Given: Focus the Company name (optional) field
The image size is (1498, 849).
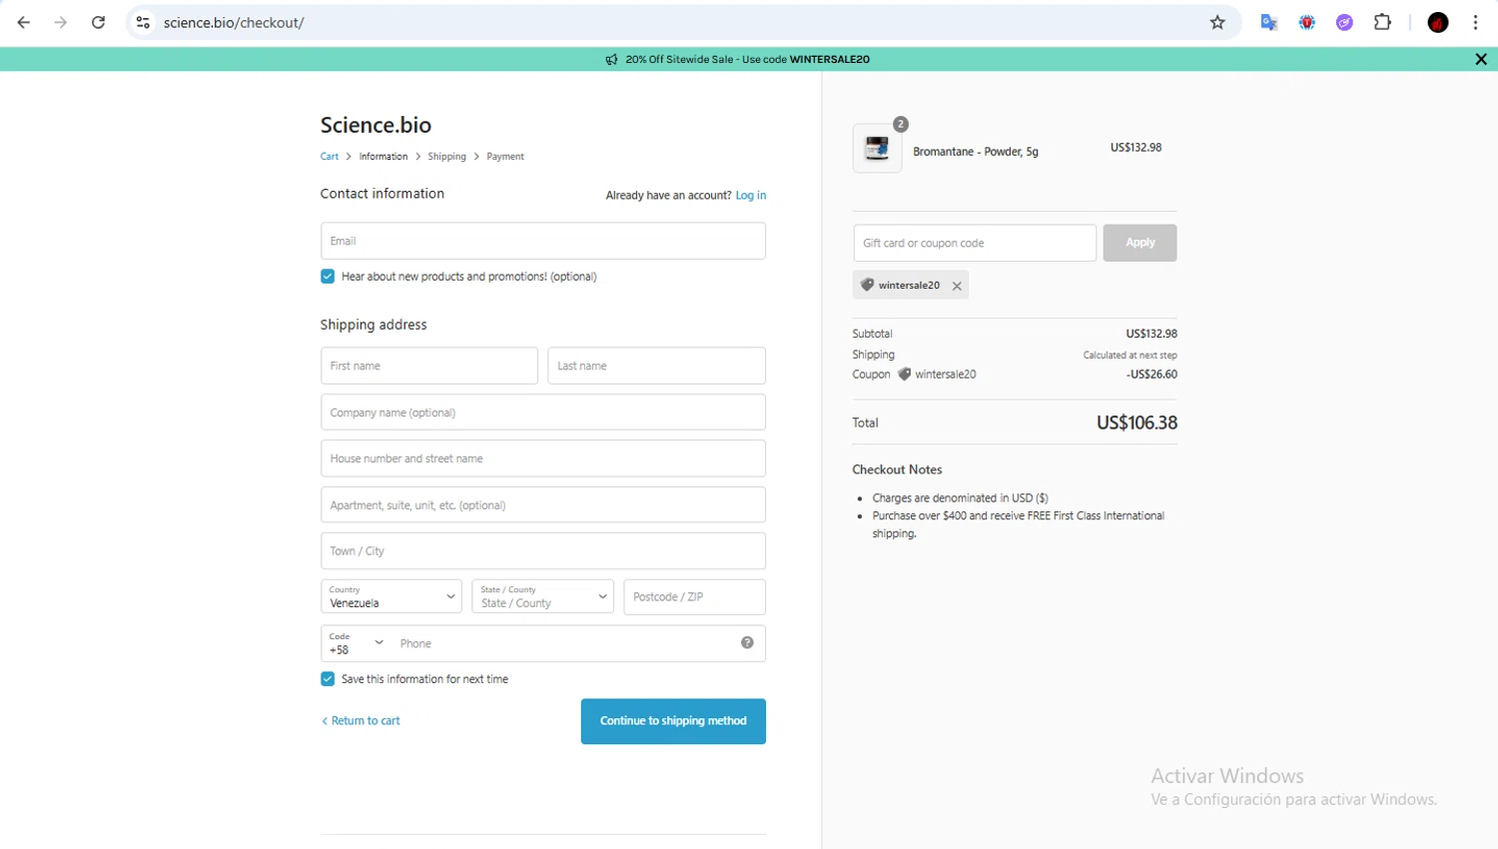Looking at the screenshot, I should [x=543, y=413].
